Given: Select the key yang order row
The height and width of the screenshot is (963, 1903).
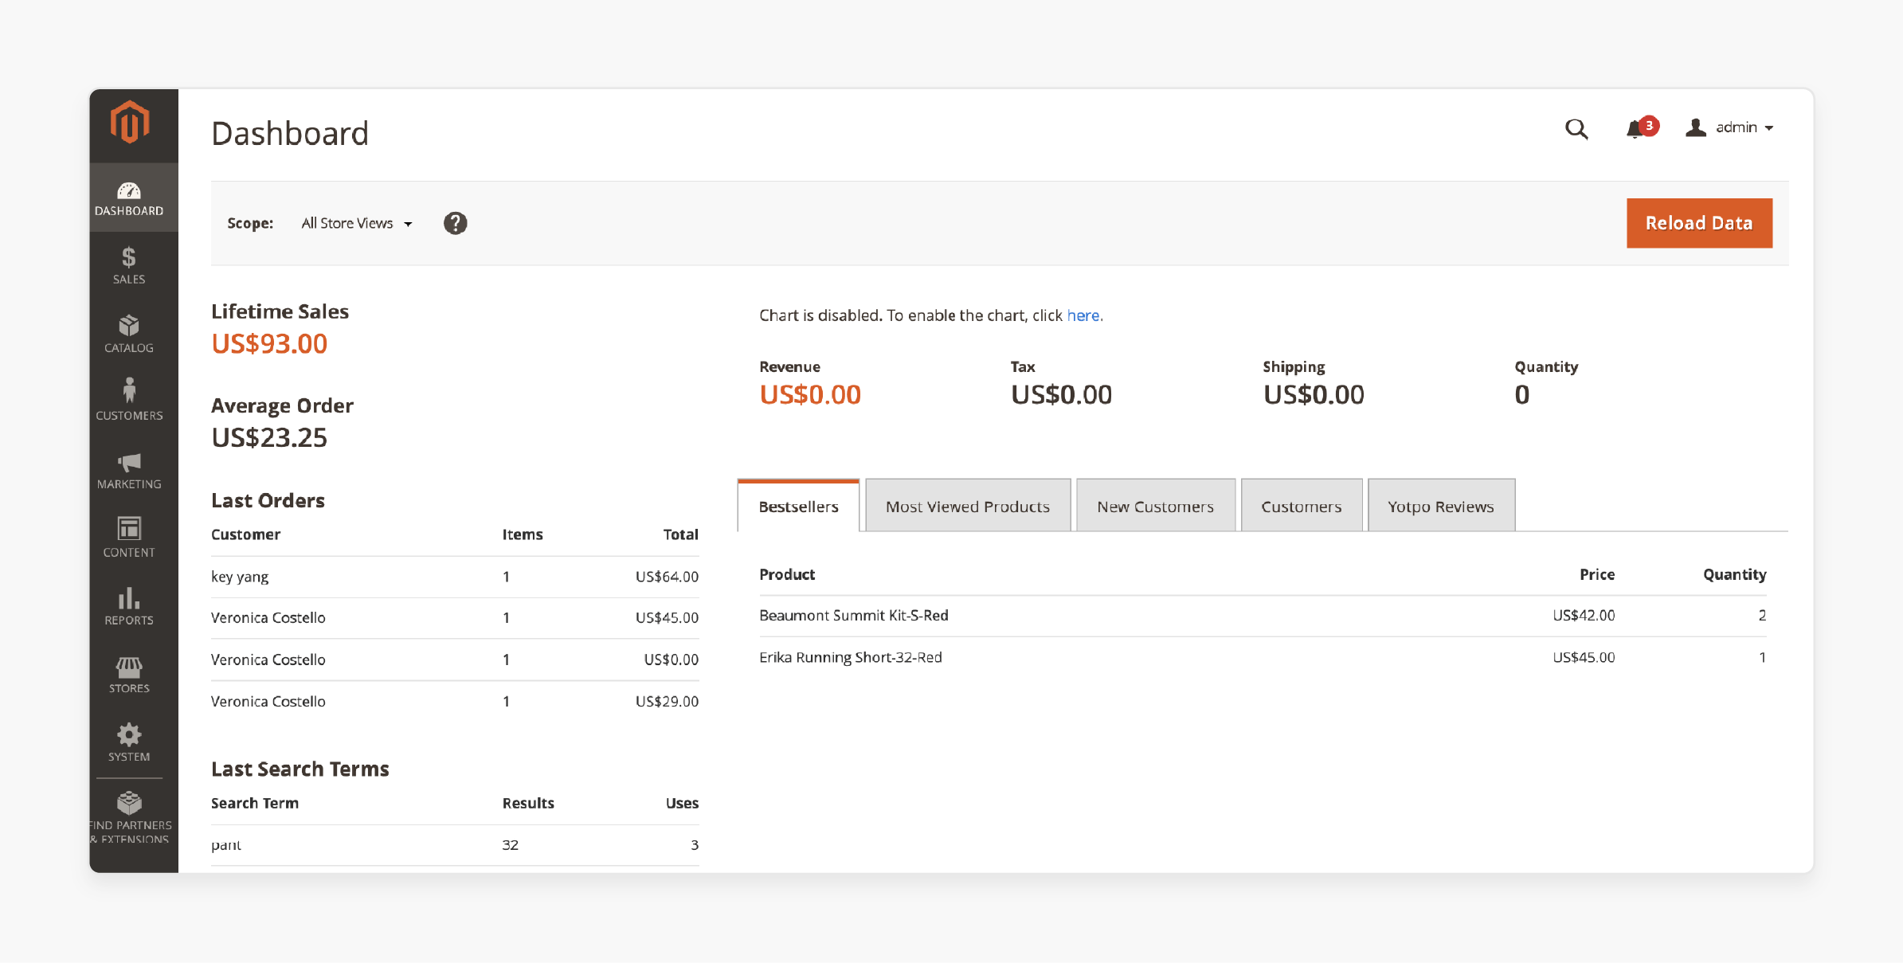Looking at the screenshot, I should tap(455, 577).
